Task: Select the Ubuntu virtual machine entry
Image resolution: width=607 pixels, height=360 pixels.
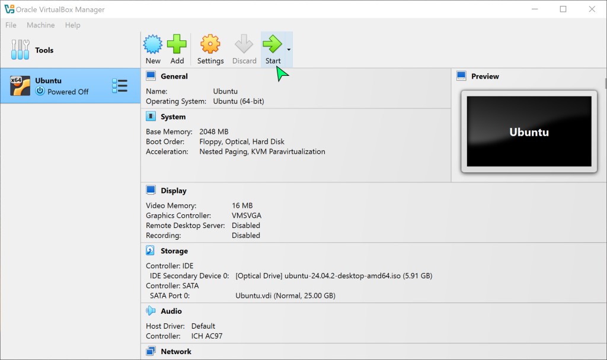Action: 59,86
